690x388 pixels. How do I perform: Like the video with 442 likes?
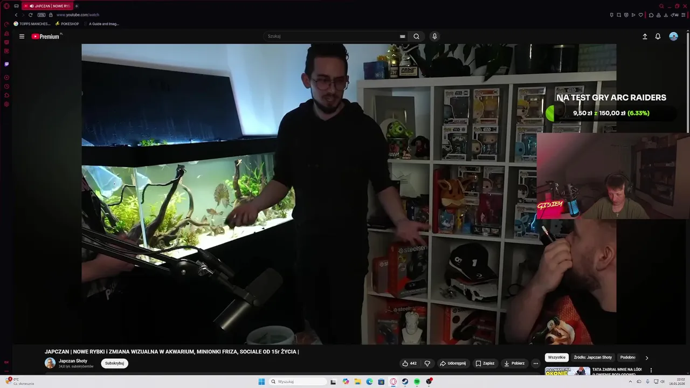tap(409, 363)
